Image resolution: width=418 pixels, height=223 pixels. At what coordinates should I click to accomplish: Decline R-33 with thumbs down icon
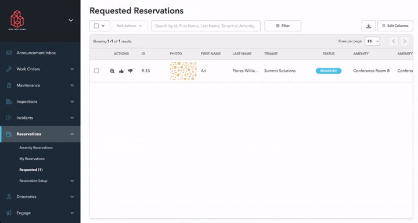tap(130, 71)
